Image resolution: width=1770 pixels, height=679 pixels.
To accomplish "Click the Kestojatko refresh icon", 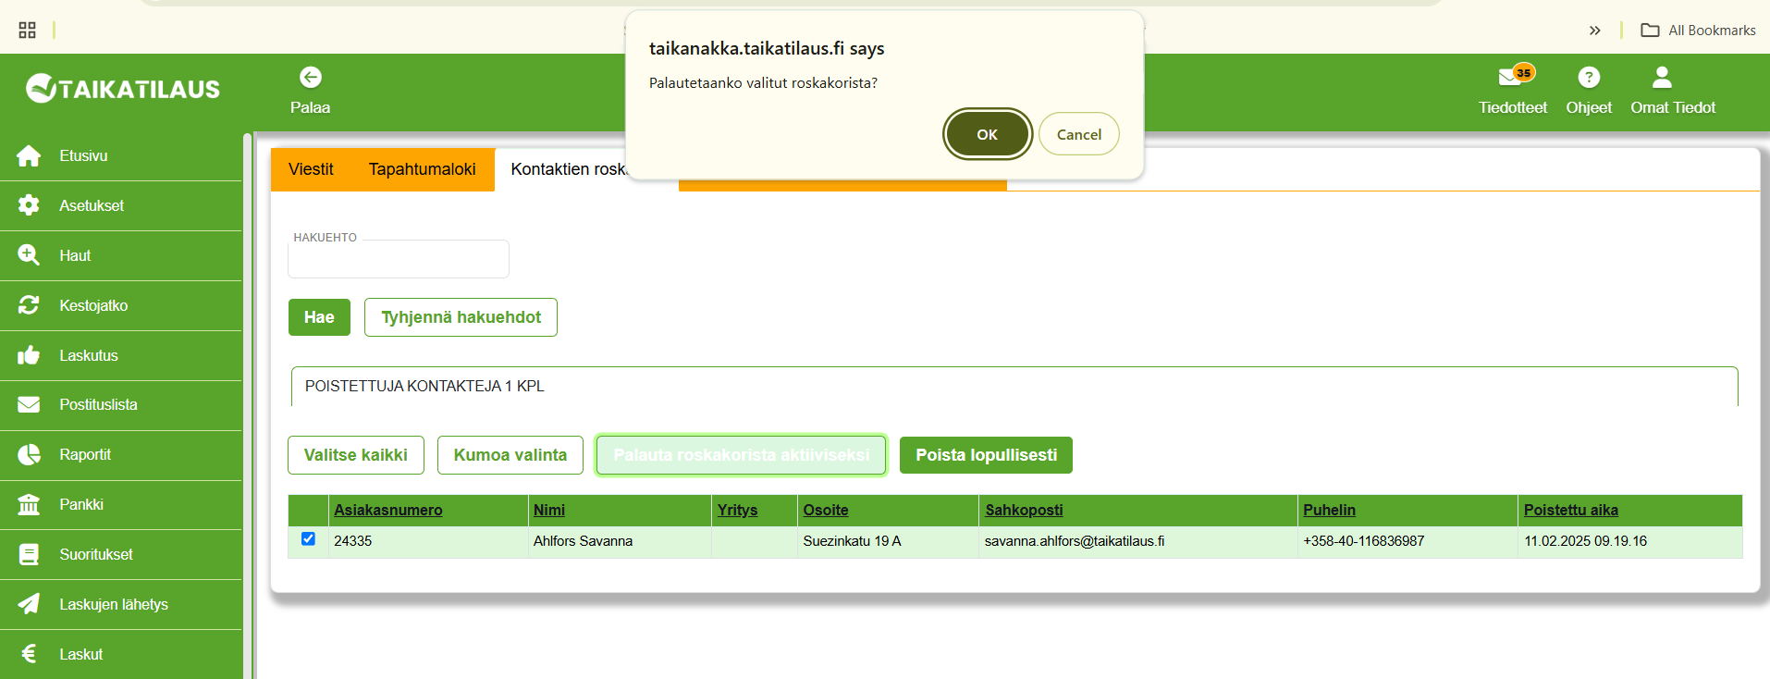I will (x=29, y=305).
